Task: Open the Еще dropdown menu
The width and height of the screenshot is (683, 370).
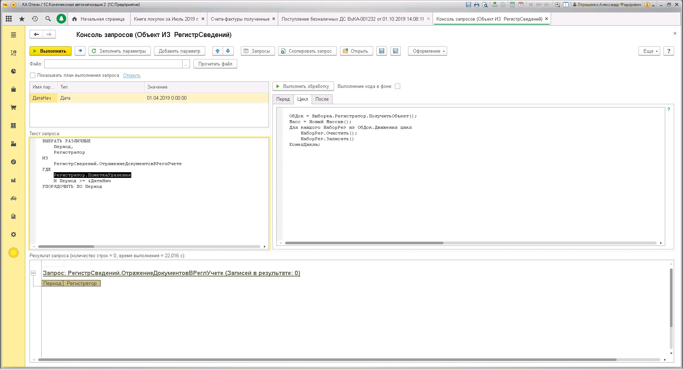Action: 650,51
